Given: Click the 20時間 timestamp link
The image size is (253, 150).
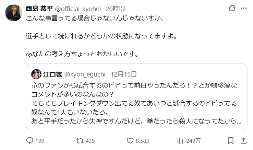Looking at the screenshot, I should [116, 8].
